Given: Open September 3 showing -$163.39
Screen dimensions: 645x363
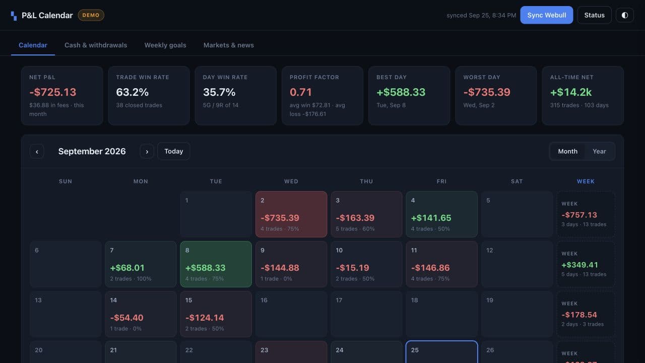Looking at the screenshot, I should click(x=366, y=214).
